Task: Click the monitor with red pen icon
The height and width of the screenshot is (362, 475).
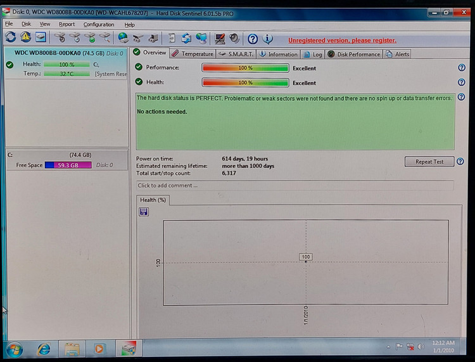Action: [220, 39]
